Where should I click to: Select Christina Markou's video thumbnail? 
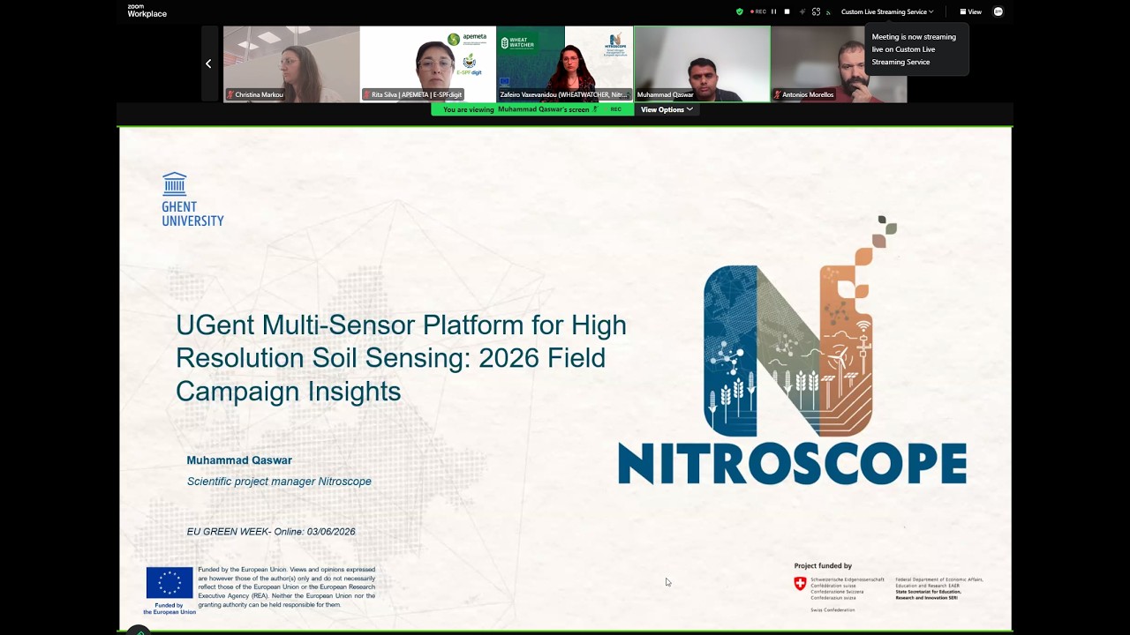(x=291, y=63)
